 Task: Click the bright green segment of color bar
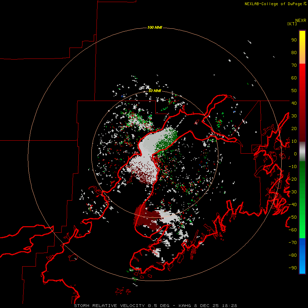pyautogui.click(x=302, y=200)
